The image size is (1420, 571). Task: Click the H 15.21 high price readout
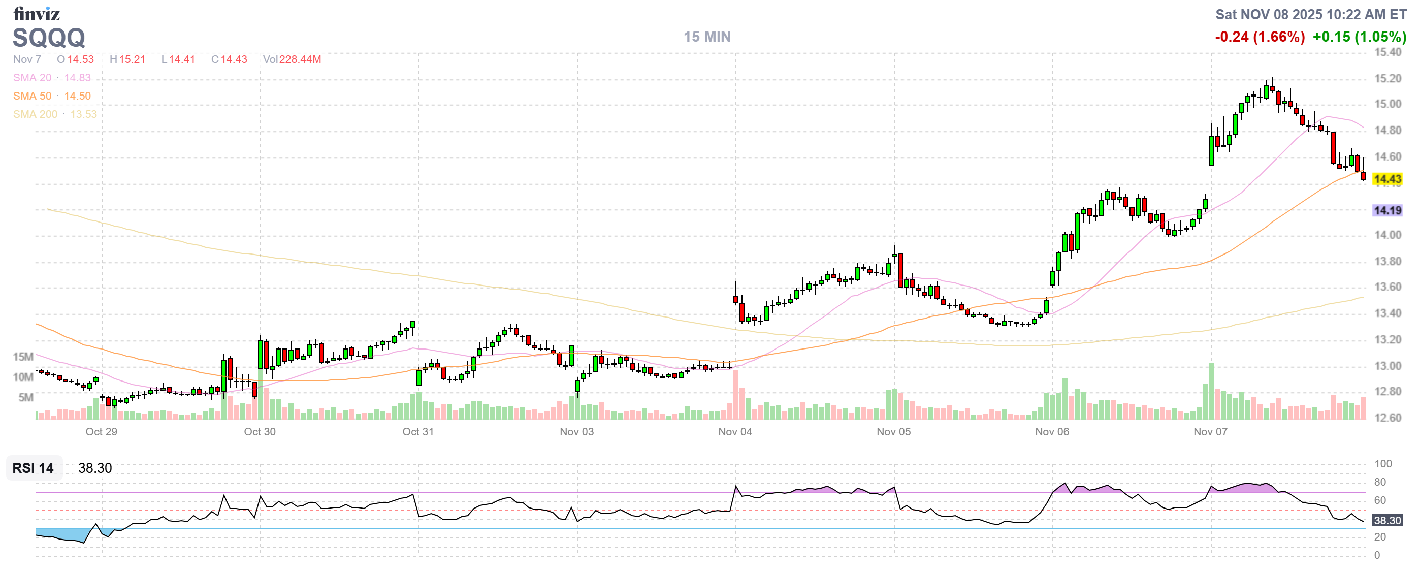point(127,59)
